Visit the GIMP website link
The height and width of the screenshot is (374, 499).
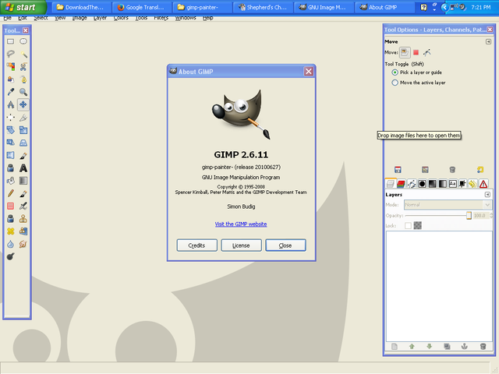pyautogui.click(x=241, y=224)
